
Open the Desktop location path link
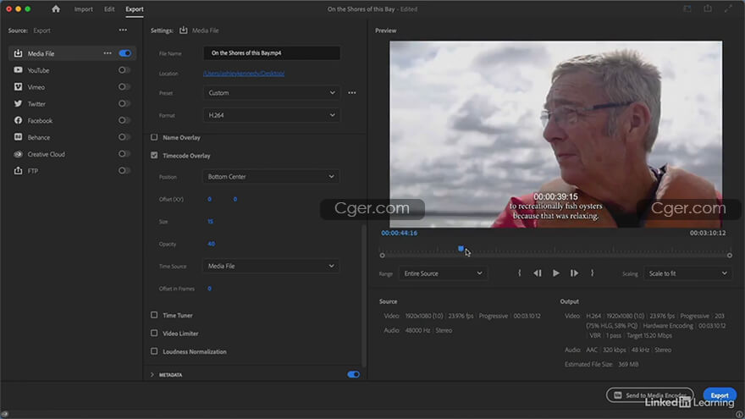[244, 73]
